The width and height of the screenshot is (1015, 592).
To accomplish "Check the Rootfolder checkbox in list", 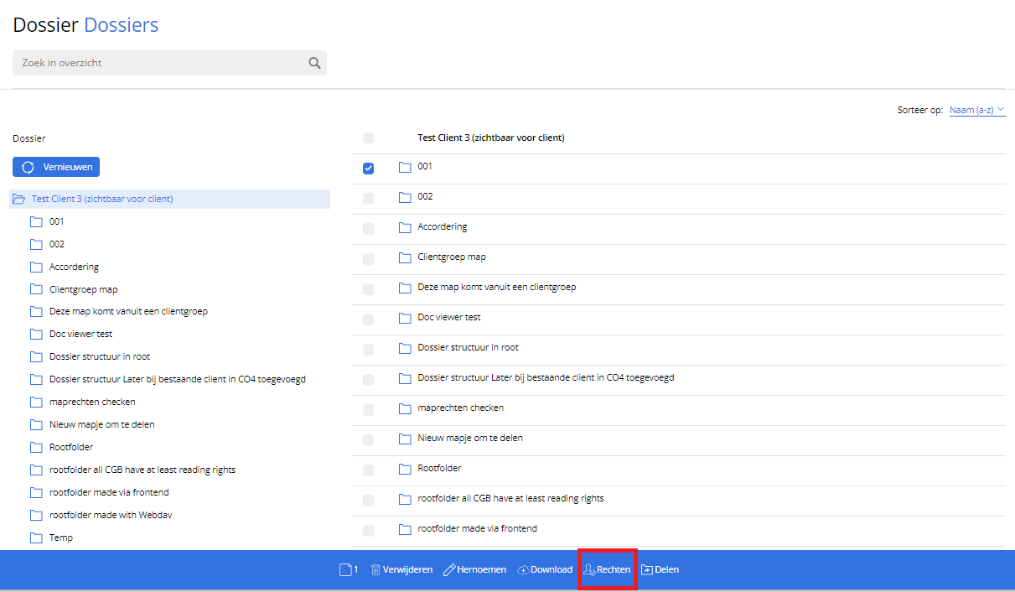I will point(368,470).
